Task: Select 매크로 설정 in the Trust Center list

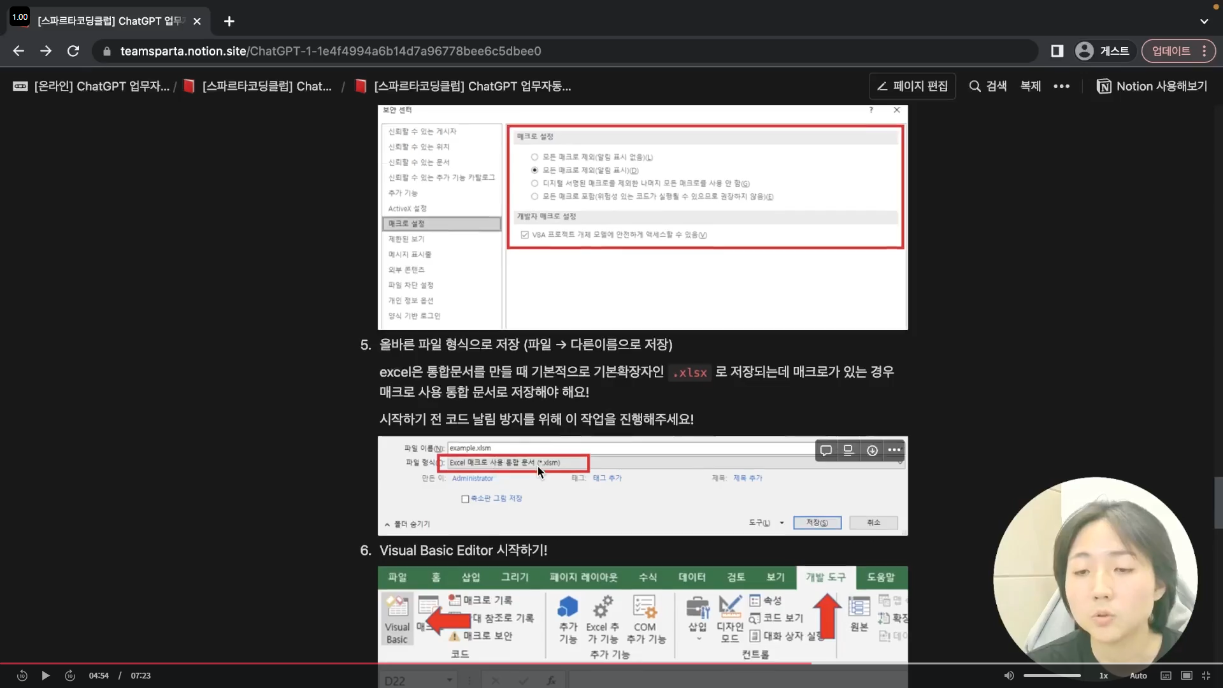Action: (441, 224)
